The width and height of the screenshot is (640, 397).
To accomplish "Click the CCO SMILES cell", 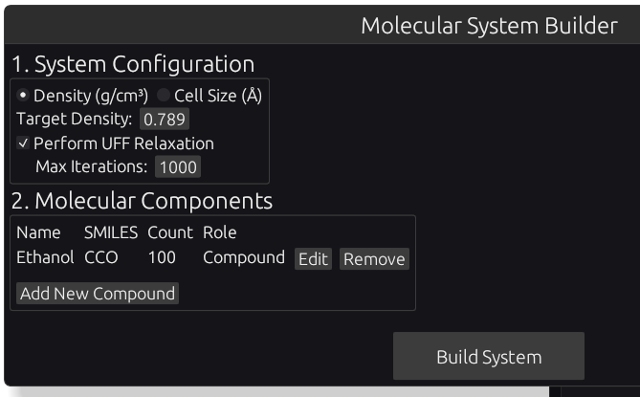I will 101,257.
